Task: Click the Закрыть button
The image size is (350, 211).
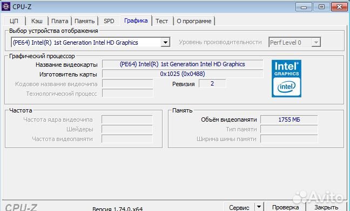Action: [x=326, y=207]
